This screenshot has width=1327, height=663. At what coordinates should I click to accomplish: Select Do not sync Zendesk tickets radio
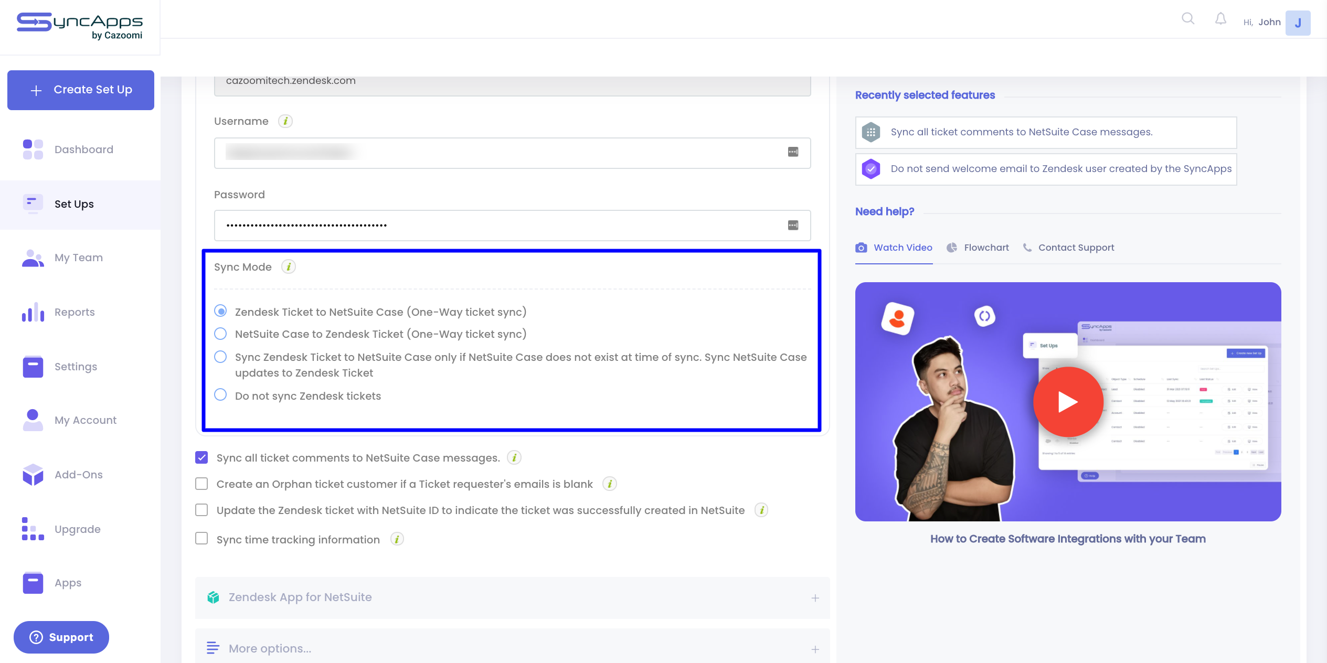click(x=221, y=395)
